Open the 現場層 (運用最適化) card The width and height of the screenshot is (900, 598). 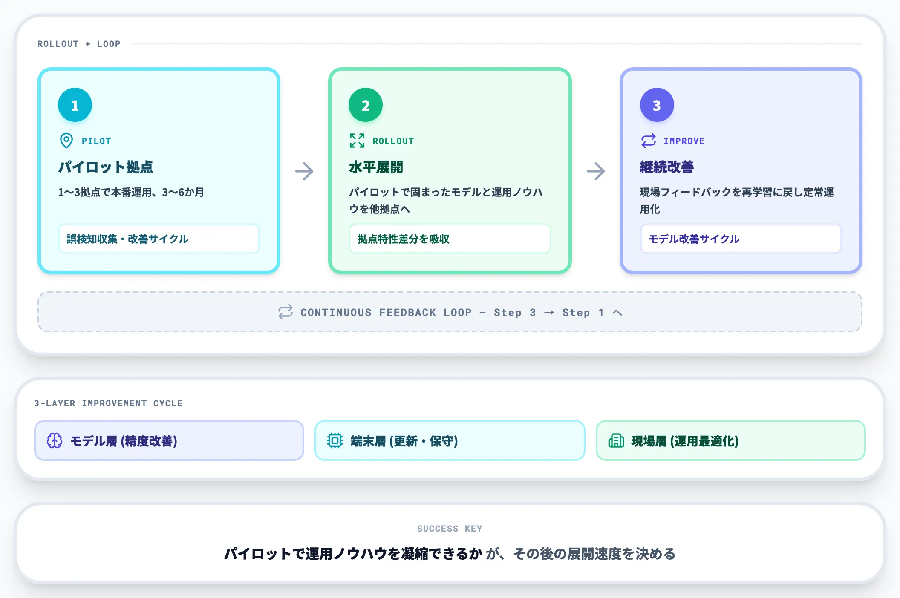pos(731,440)
